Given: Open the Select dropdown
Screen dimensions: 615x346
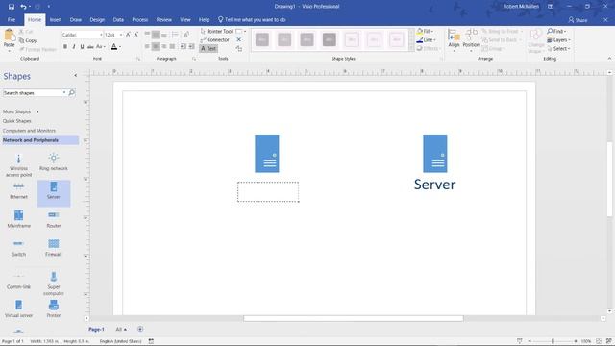Looking at the screenshot, I should click(x=558, y=49).
